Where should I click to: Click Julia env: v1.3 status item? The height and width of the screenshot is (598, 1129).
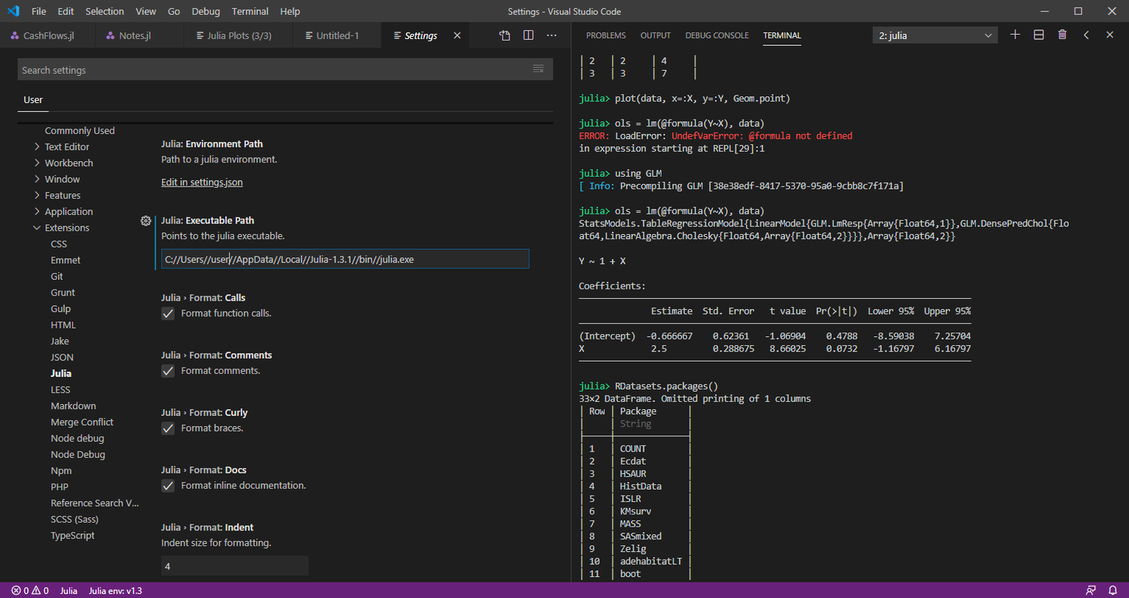(x=115, y=590)
